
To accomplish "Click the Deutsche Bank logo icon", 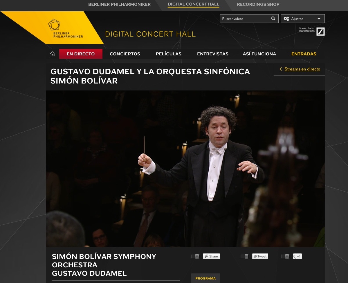I will pos(320,32).
